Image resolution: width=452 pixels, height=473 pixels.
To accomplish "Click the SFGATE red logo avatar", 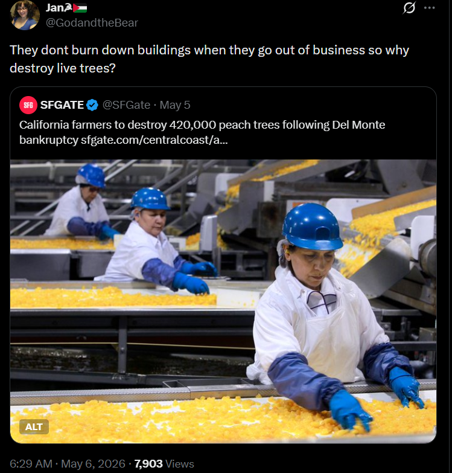I will (x=28, y=105).
